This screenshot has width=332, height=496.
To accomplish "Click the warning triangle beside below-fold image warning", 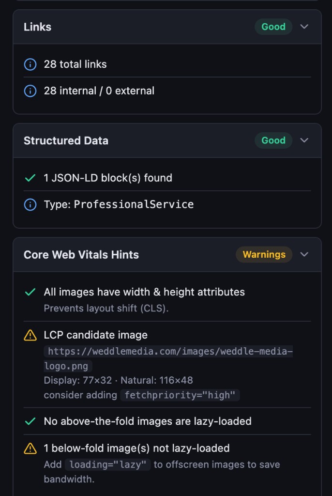I will point(30,449).
